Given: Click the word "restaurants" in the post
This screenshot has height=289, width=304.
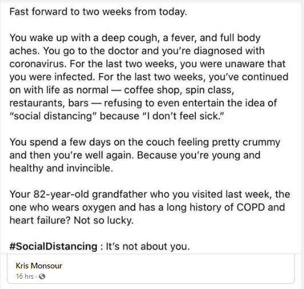Looking at the screenshot, I should coord(37,103).
